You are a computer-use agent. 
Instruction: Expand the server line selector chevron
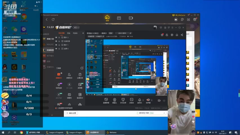click(164, 113)
